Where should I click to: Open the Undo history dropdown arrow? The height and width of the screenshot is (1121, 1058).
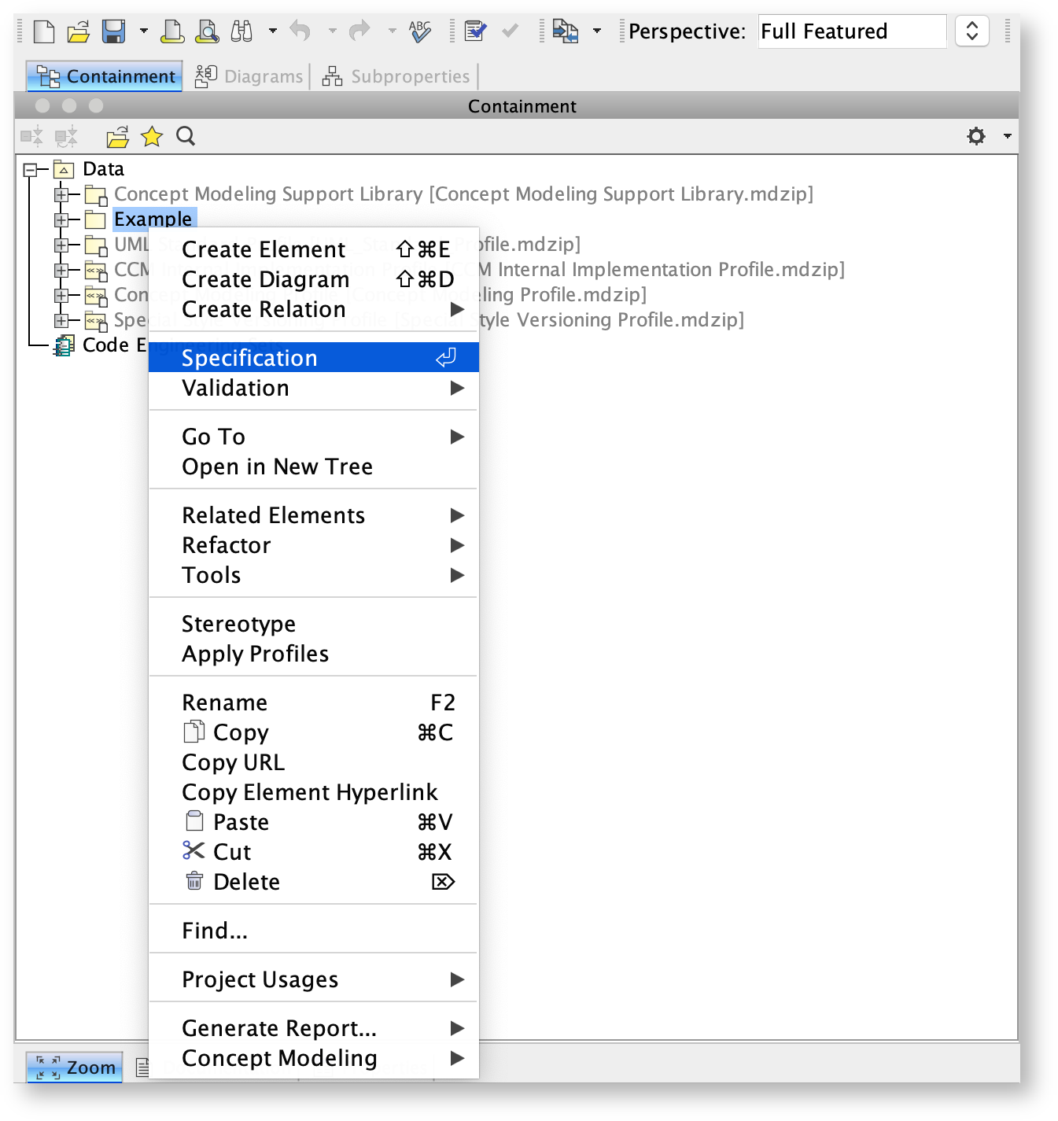click(332, 31)
